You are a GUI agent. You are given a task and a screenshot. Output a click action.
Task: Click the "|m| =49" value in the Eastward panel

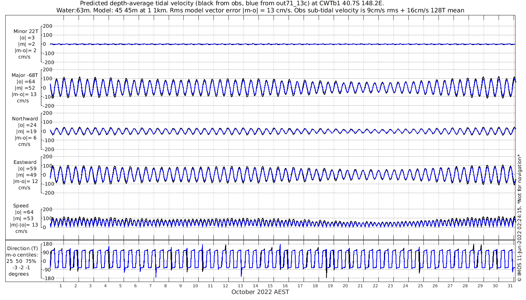pyautogui.click(x=26, y=175)
